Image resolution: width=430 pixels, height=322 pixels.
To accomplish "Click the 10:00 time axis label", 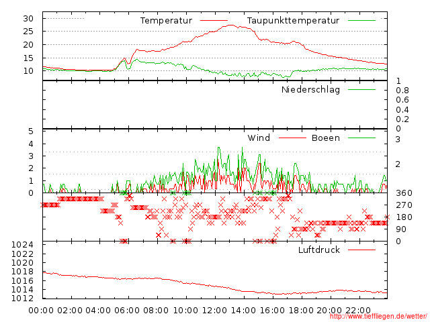I will coord(185,311).
